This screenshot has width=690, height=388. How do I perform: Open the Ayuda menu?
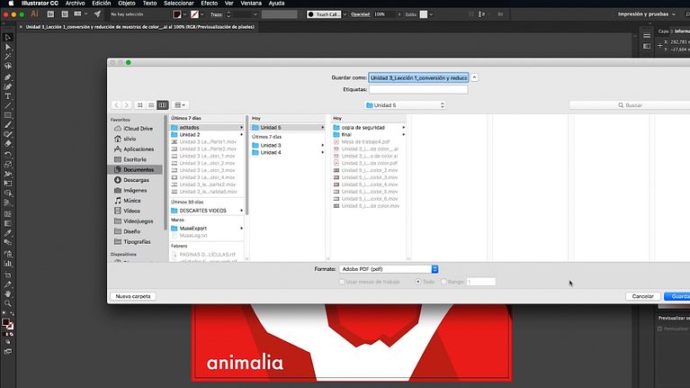pos(276,3)
